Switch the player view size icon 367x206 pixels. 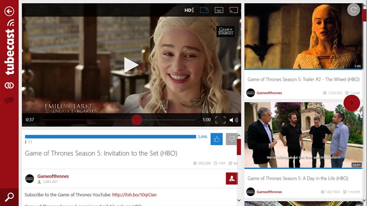[204, 10]
